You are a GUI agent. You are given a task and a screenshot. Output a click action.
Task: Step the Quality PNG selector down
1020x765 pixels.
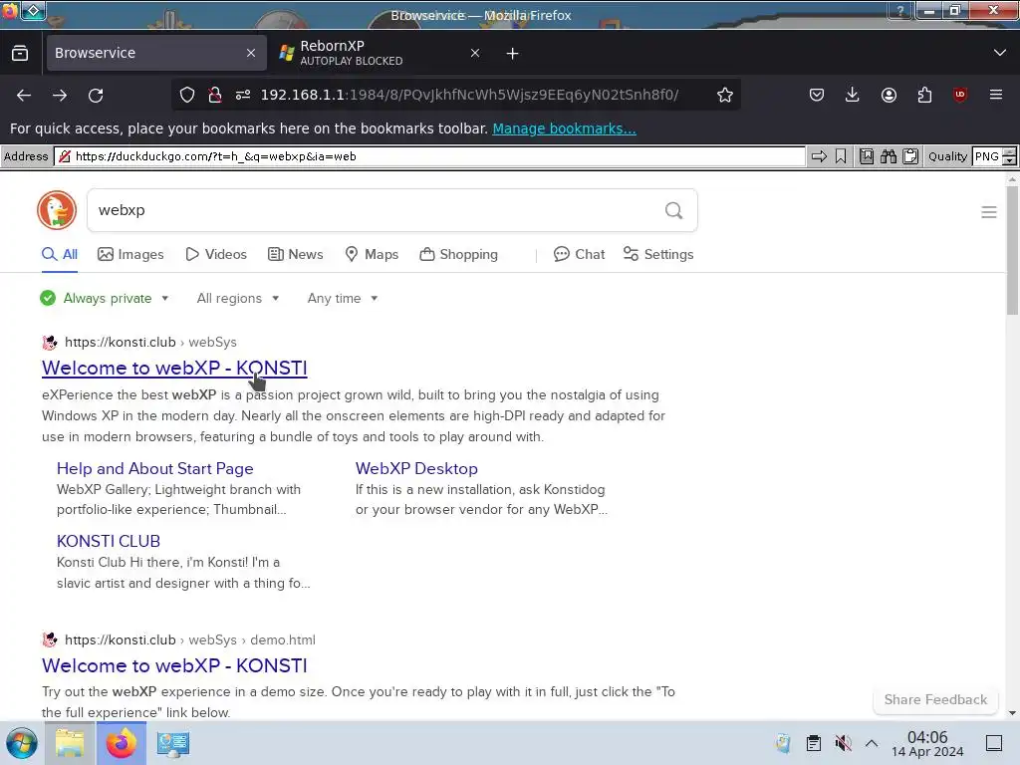tap(1010, 160)
